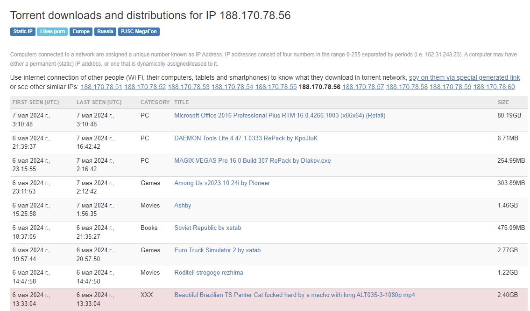Click the SIZE column header
The image size is (530, 311).
[x=503, y=102]
